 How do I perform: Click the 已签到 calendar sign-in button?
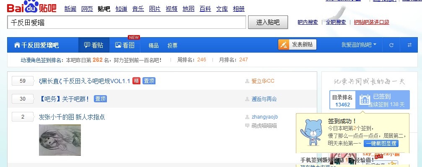tap(383, 100)
